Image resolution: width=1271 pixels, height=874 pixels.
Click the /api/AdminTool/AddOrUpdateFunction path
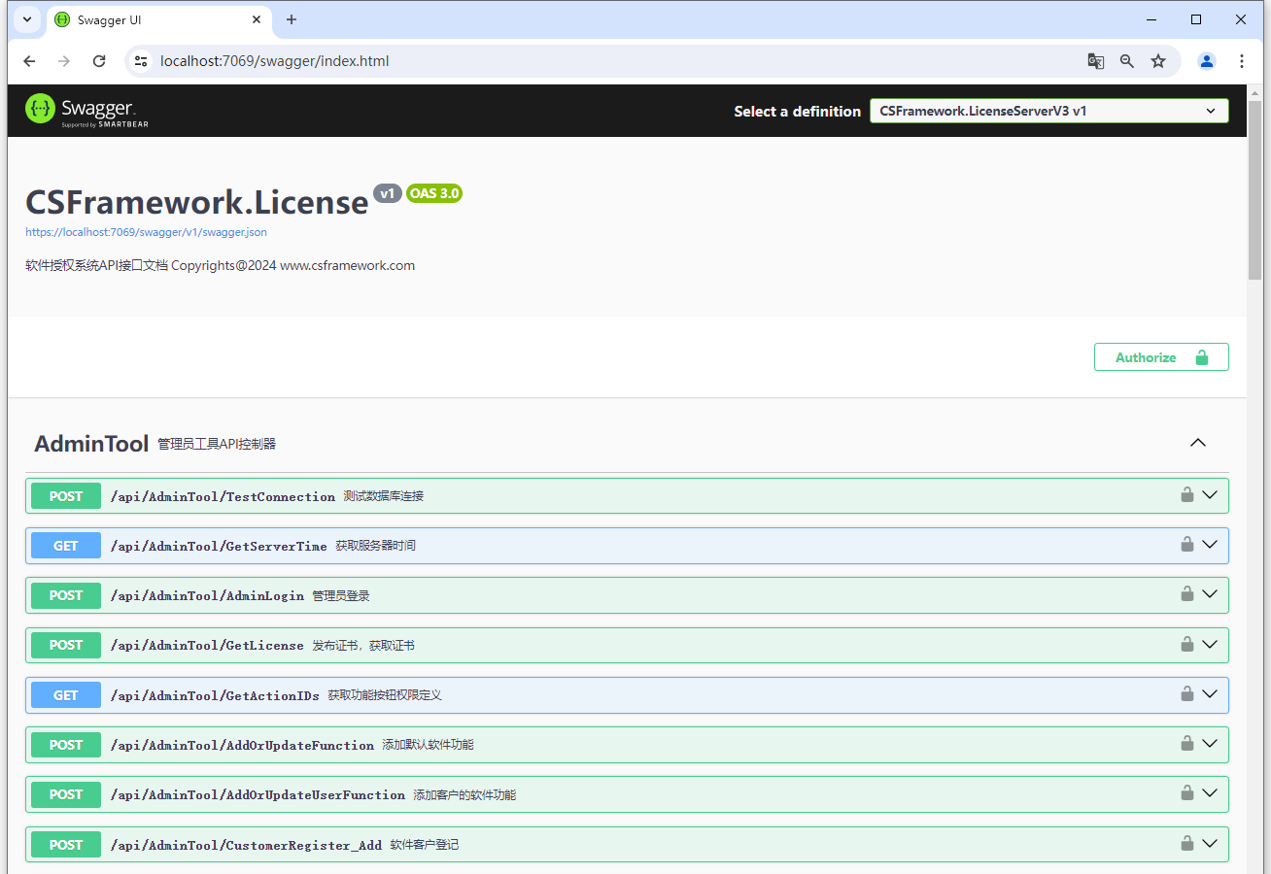pyautogui.click(x=242, y=745)
